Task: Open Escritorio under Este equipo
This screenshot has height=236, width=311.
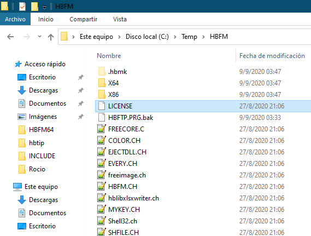Action: pos(42,226)
